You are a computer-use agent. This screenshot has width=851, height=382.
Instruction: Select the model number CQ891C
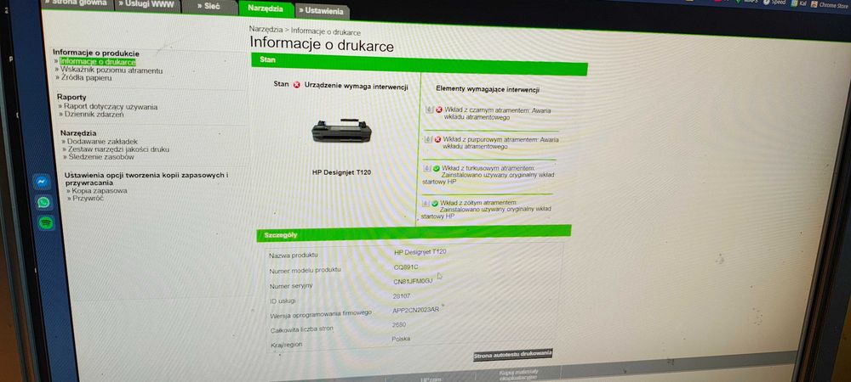pyautogui.click(x=406, y=267)
